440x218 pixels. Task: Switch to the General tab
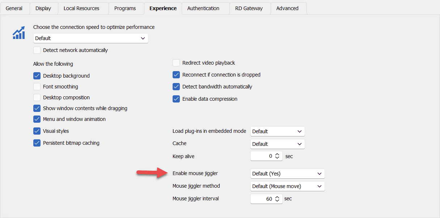click(x=14, y=8)
